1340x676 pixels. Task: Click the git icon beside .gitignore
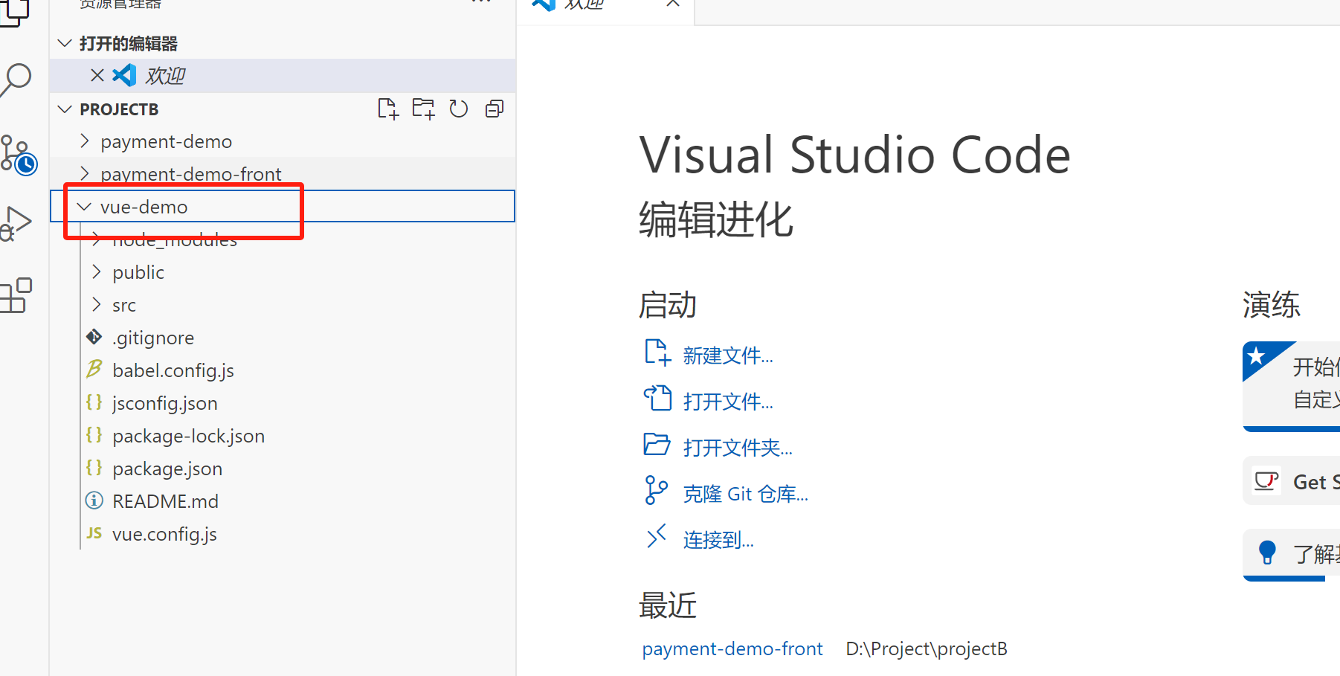click(x=94, y=337)
